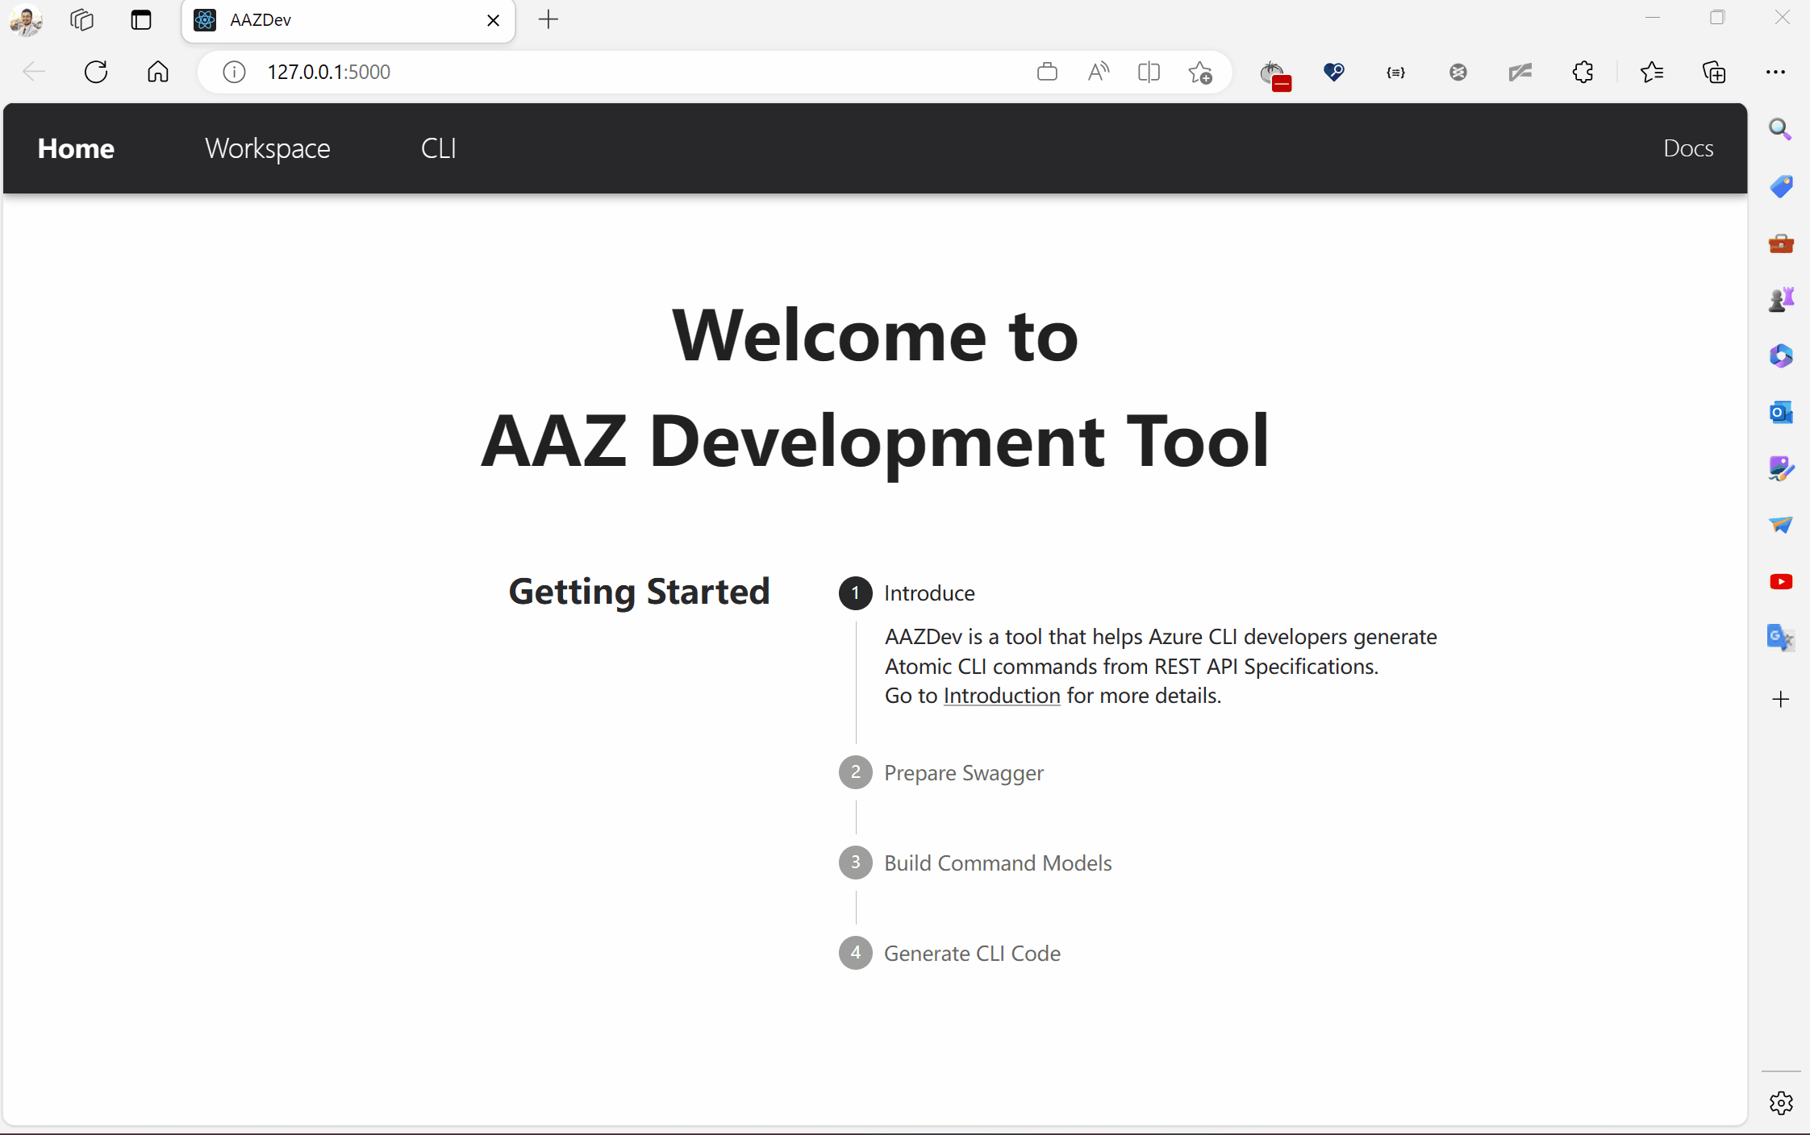The height and width of the screenshot is (1135, 1810).
Task: Open the split screen icon
Action: pos(1149,72)
